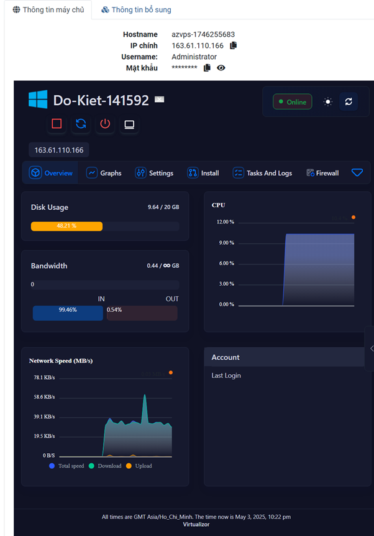Copy the password with copy icon

tap(208, 68)
